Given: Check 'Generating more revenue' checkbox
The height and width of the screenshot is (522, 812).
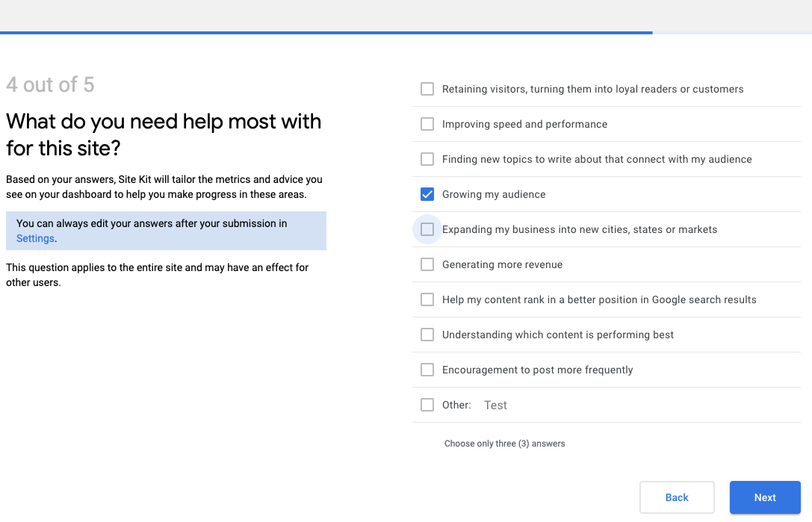Looking at the screenshot, I should (427, 264).
